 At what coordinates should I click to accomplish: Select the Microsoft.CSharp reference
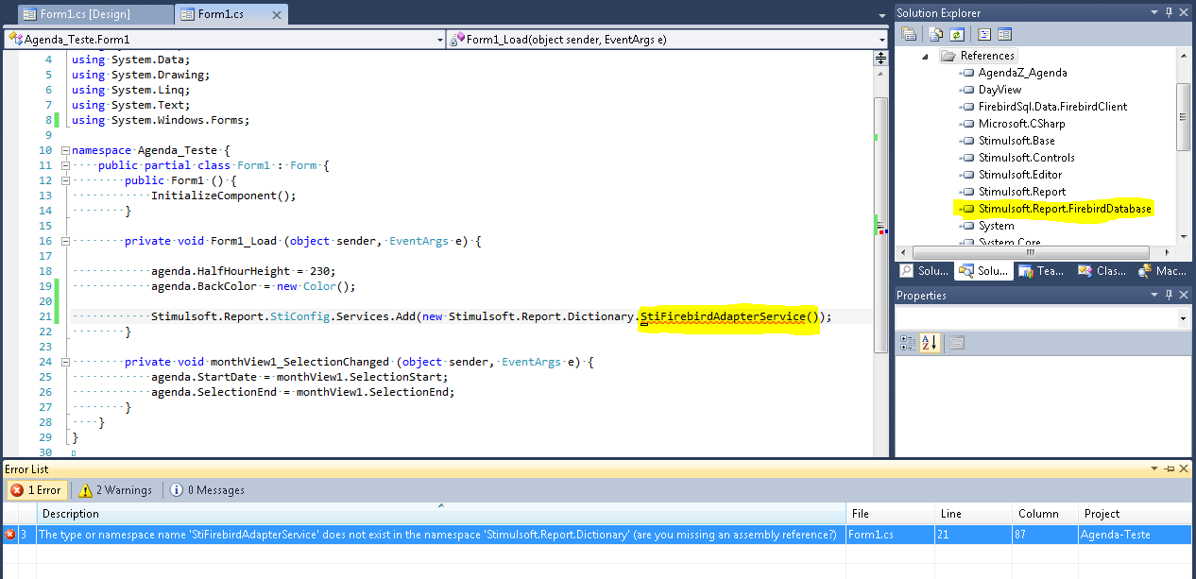(x=1021, y=124)
